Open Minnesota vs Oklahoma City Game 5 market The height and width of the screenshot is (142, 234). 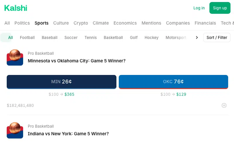[77, 61]
